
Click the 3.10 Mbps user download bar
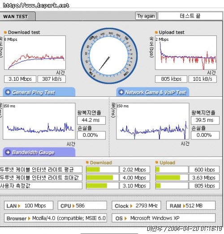coord(103,186)
